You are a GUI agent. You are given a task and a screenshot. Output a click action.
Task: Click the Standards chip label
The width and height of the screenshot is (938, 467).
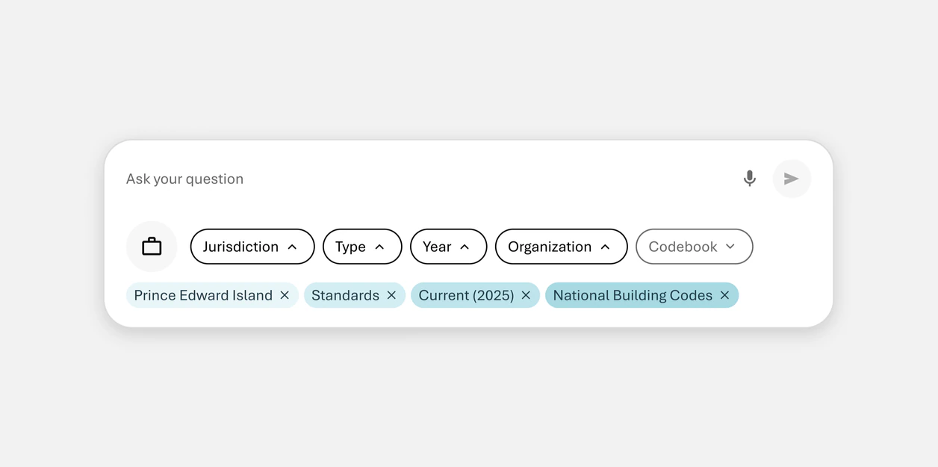point(345,295)
